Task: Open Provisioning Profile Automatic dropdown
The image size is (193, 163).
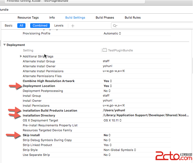Action: [112, 33]
